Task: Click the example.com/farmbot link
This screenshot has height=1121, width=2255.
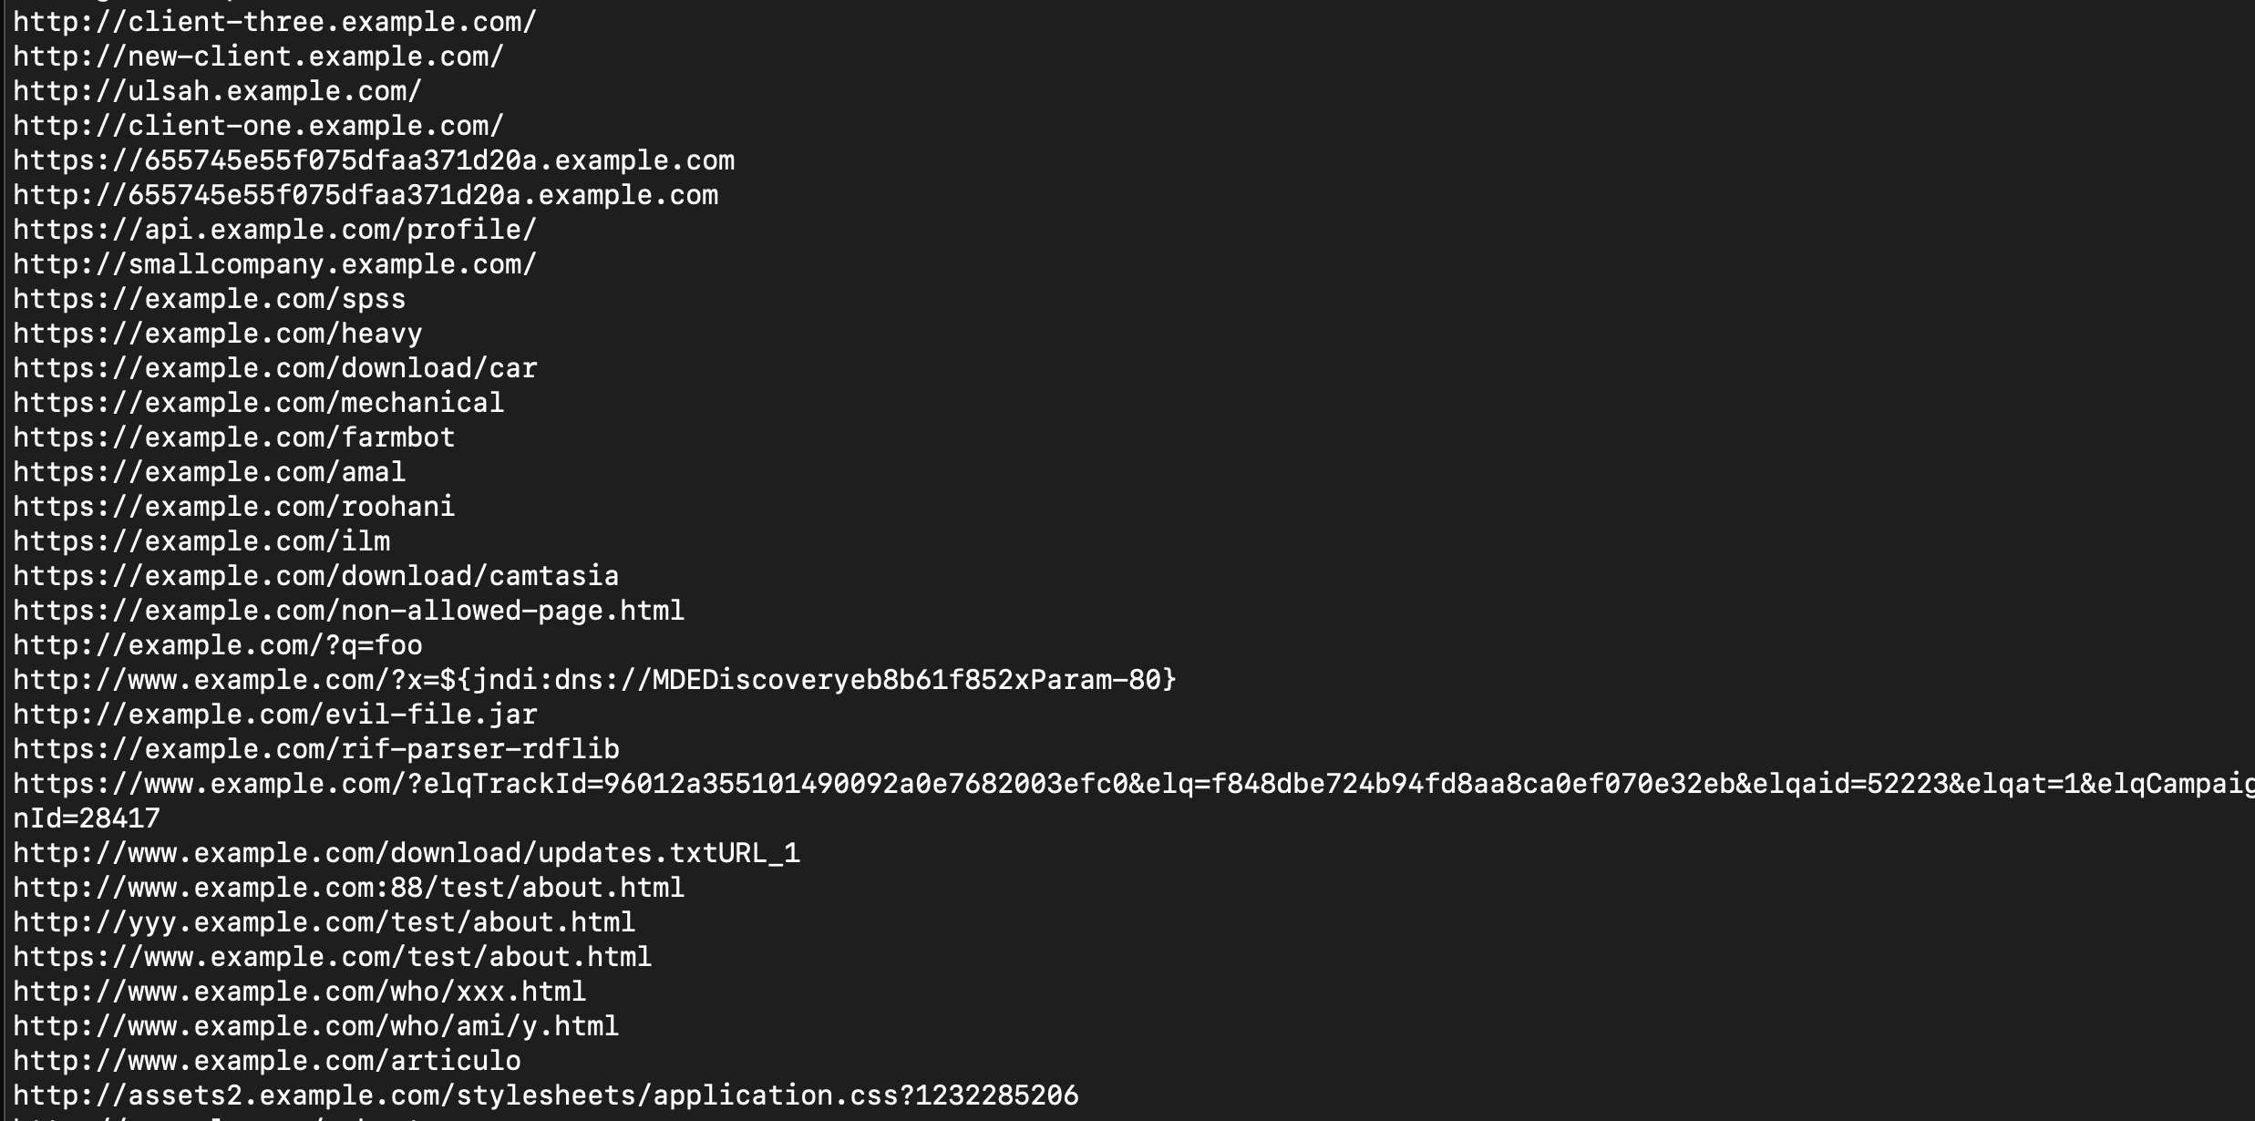Action: (x=233, y=437)
